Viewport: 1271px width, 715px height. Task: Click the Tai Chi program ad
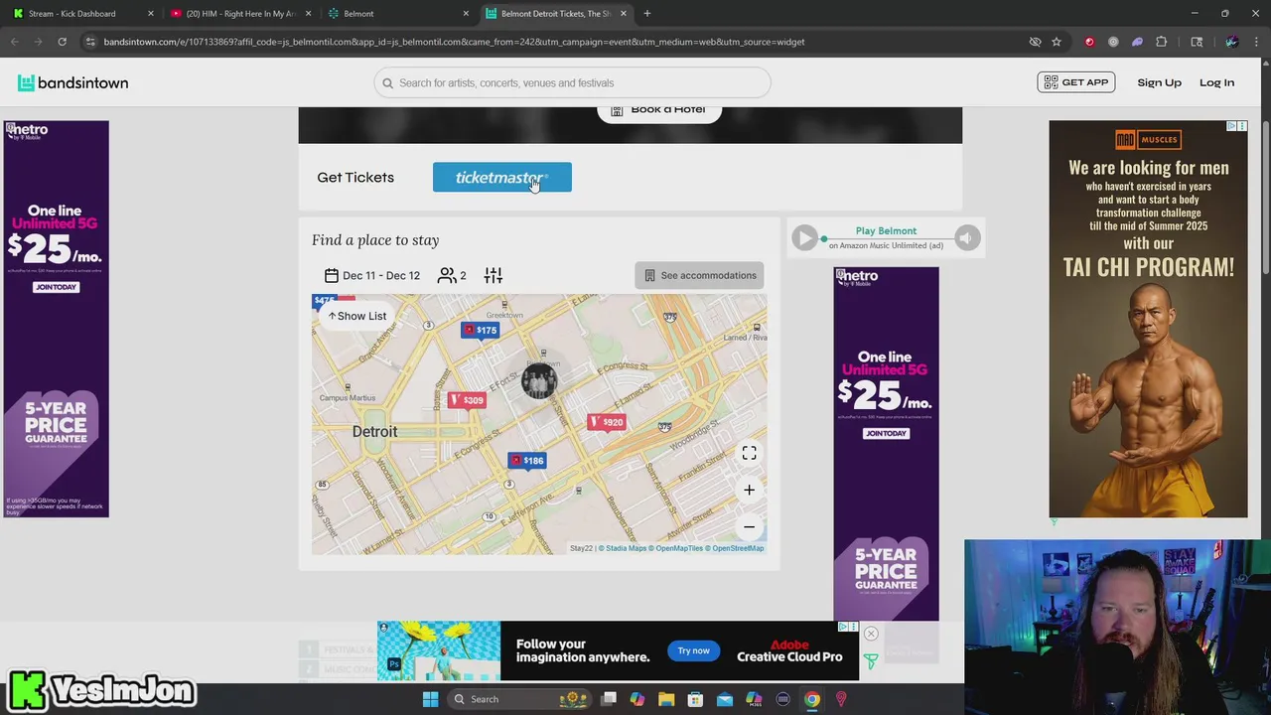tap(1148, 319)
